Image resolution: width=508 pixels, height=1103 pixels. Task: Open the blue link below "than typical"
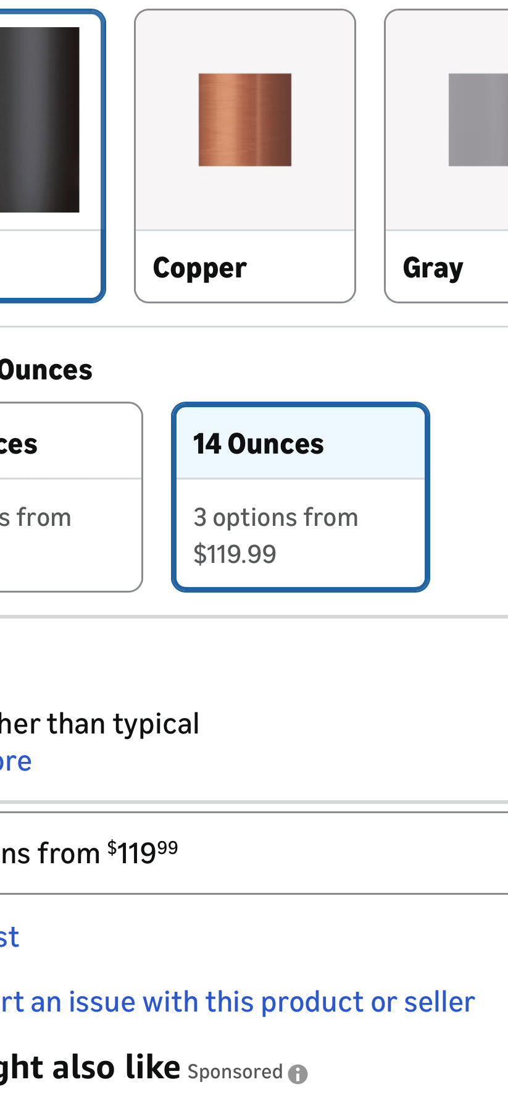[15, 761]
